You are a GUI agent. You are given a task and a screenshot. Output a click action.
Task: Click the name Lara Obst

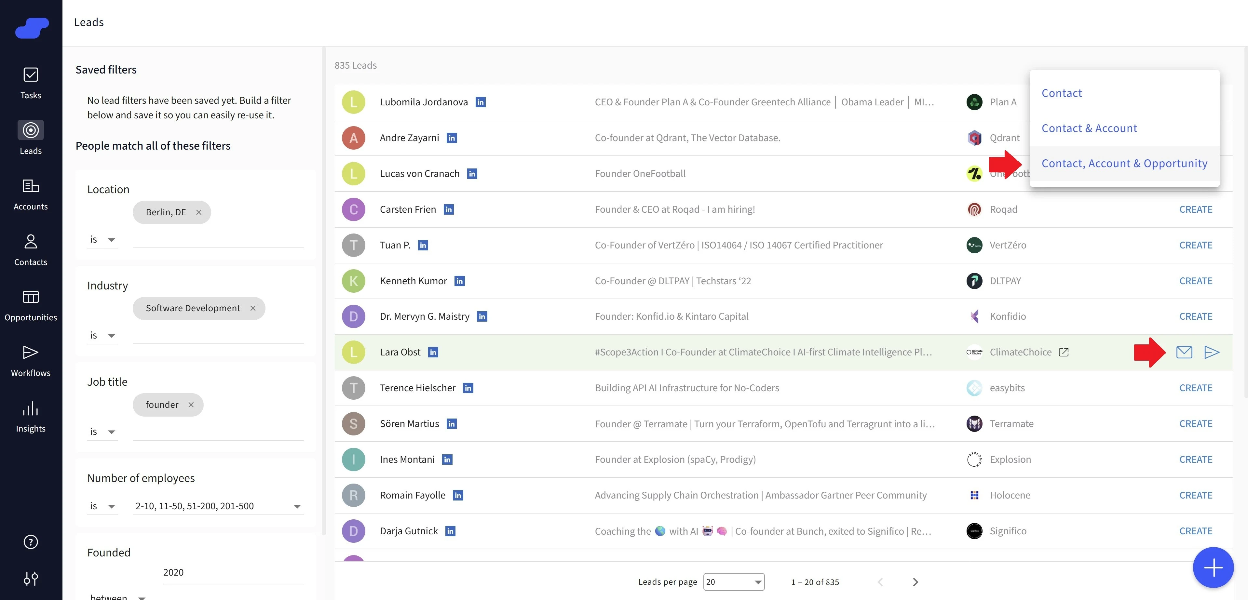(x=400, y=353)
